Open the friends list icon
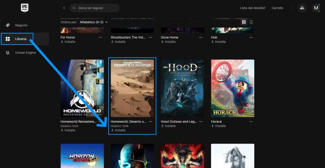325x168 pixels. 302,8
